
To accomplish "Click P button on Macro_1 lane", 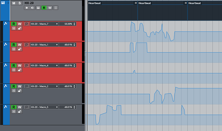I will click(26, 45).
